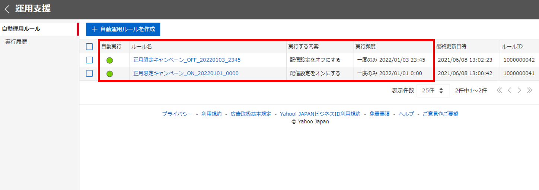Open 実行履歴 in the sidebar
This screenshot has height=190, width=539.
tap(16, 42)
